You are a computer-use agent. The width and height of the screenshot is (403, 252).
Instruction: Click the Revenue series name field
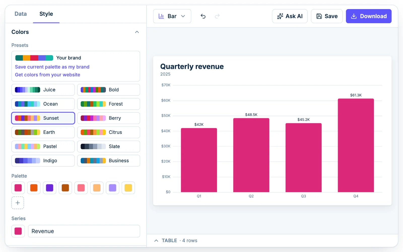(x=84, y=231)
